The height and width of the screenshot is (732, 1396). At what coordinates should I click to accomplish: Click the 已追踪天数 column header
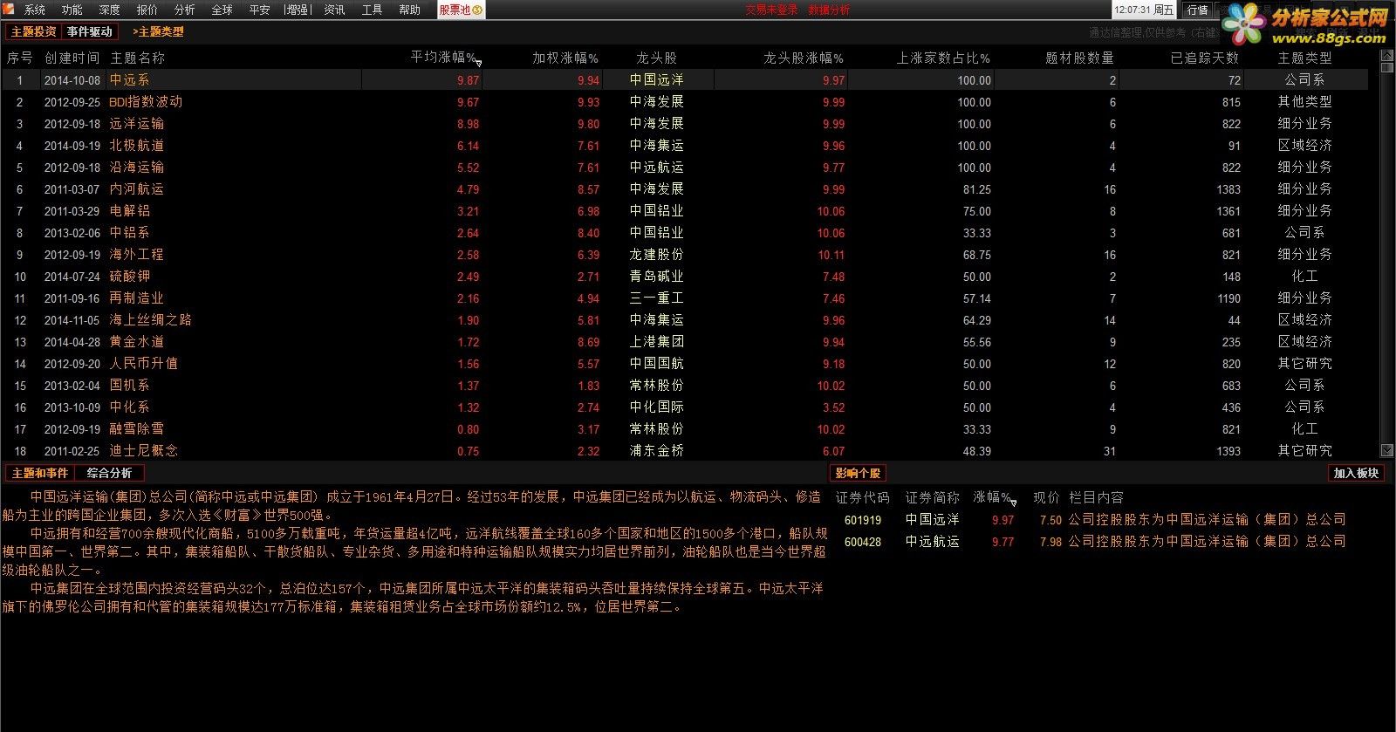1205,58
